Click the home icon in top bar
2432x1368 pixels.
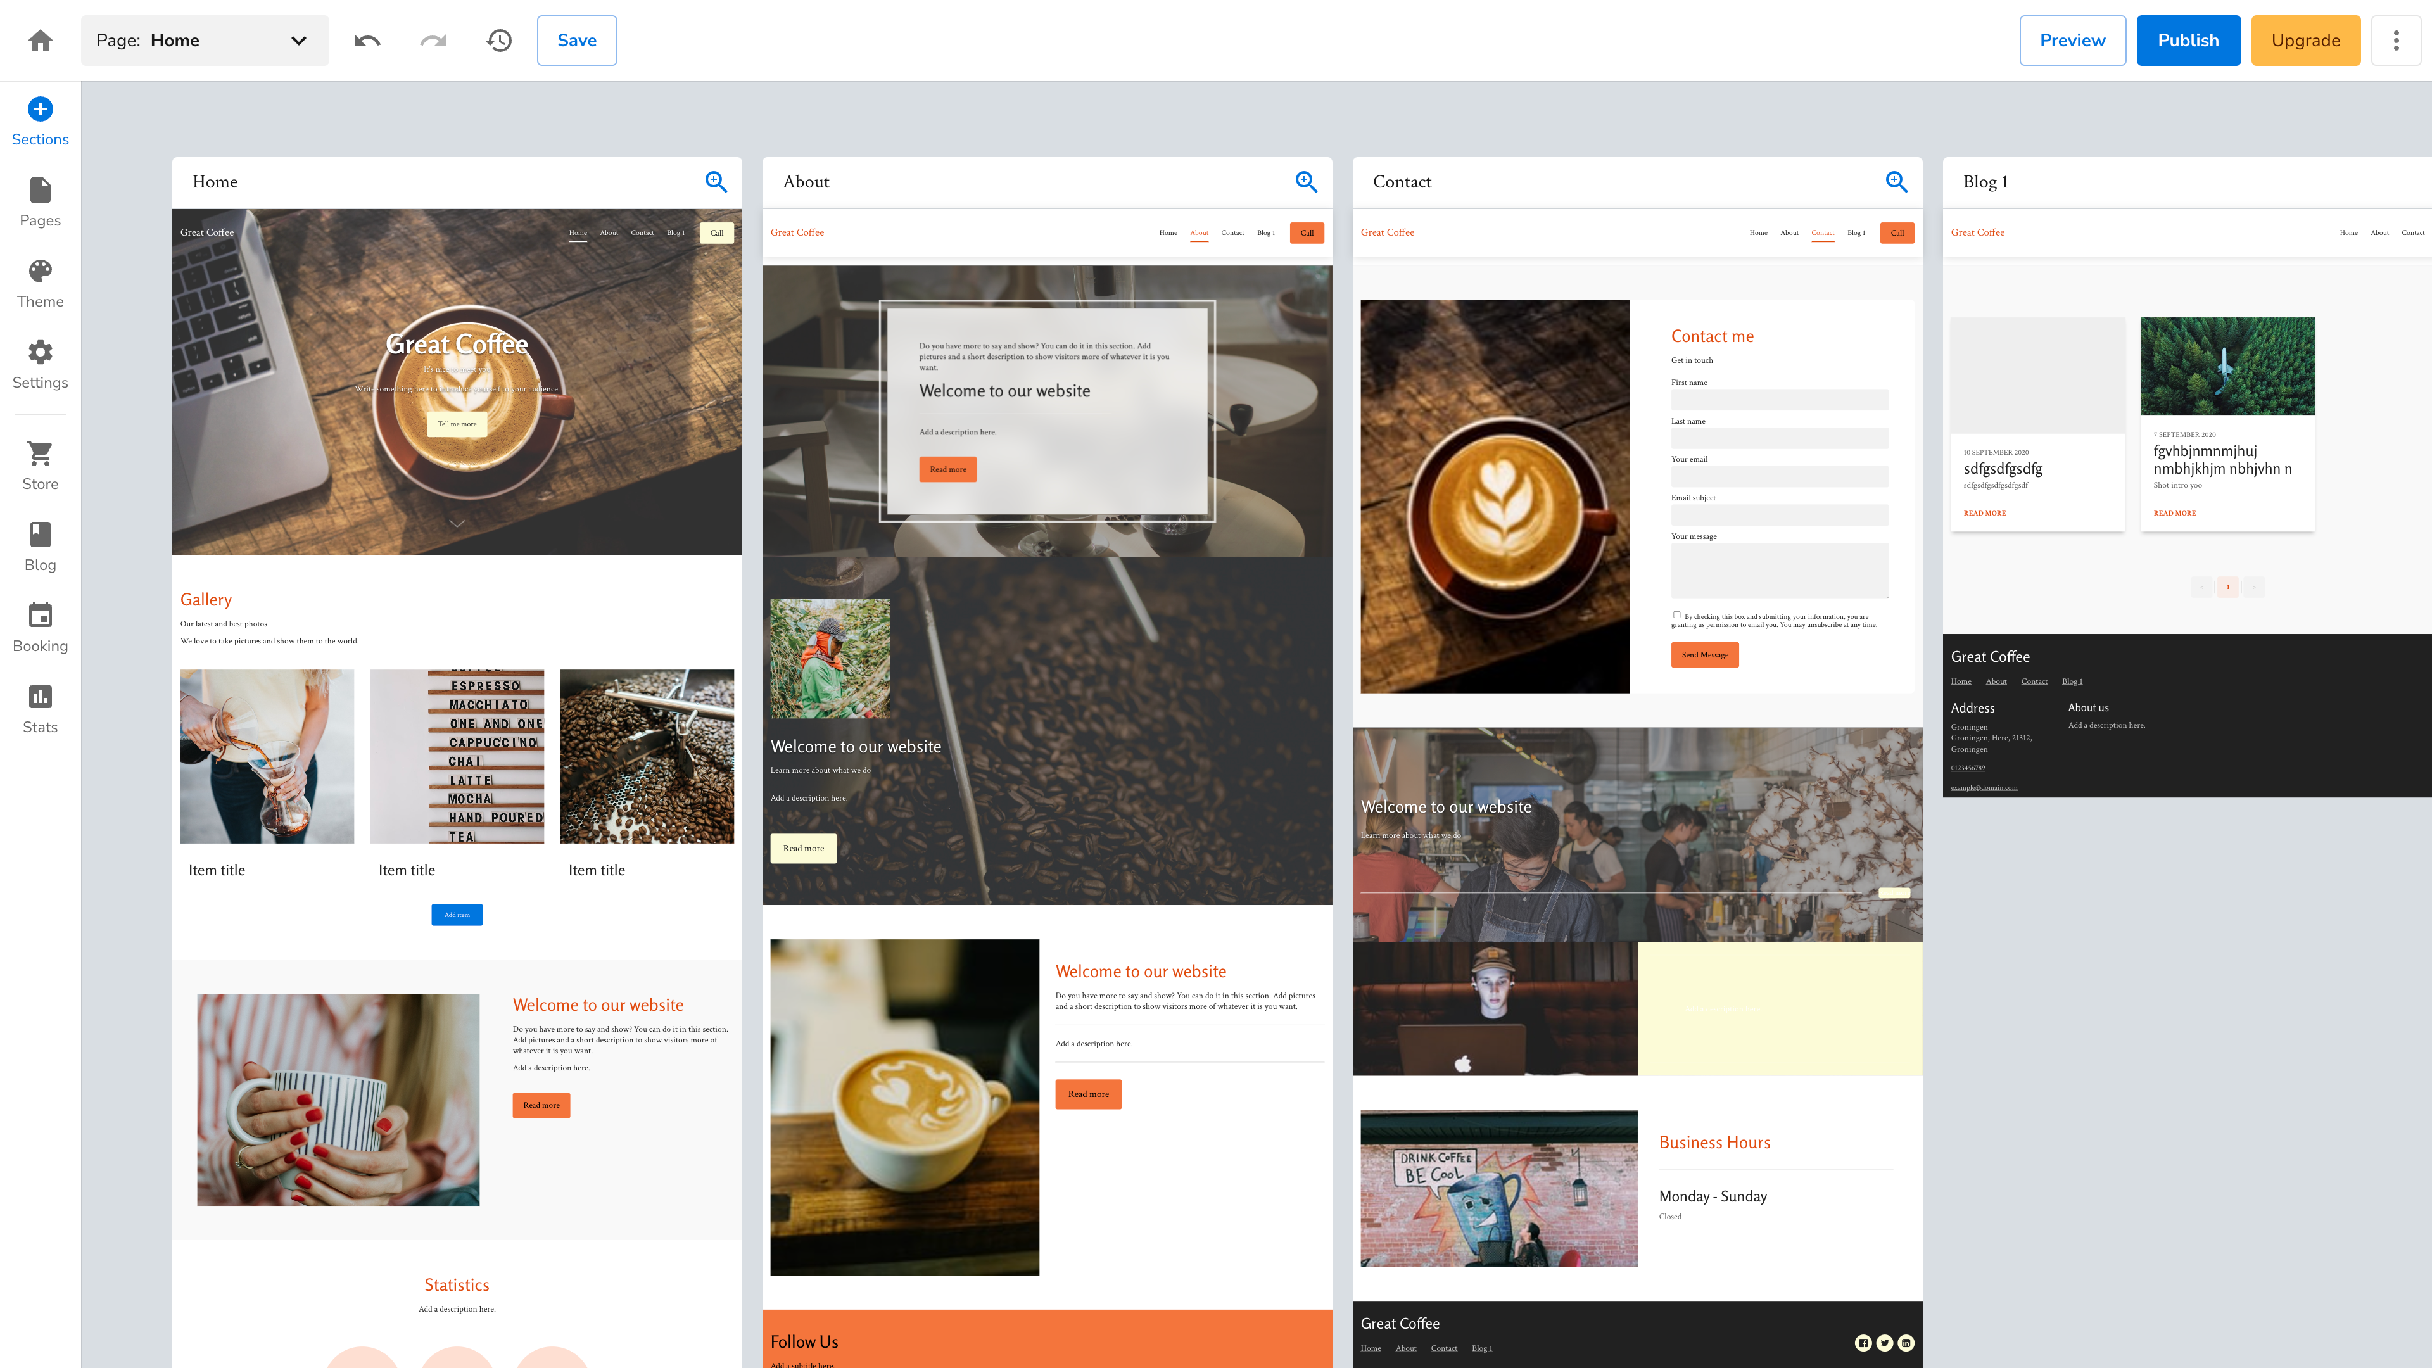tap(40, 40)
